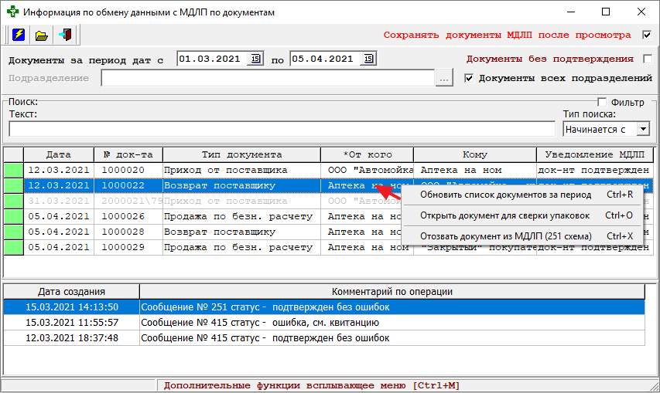Click the lightning bolt toolbar icon
The height and width of the screenshot is (393, 660).
[x=19, y=36]
